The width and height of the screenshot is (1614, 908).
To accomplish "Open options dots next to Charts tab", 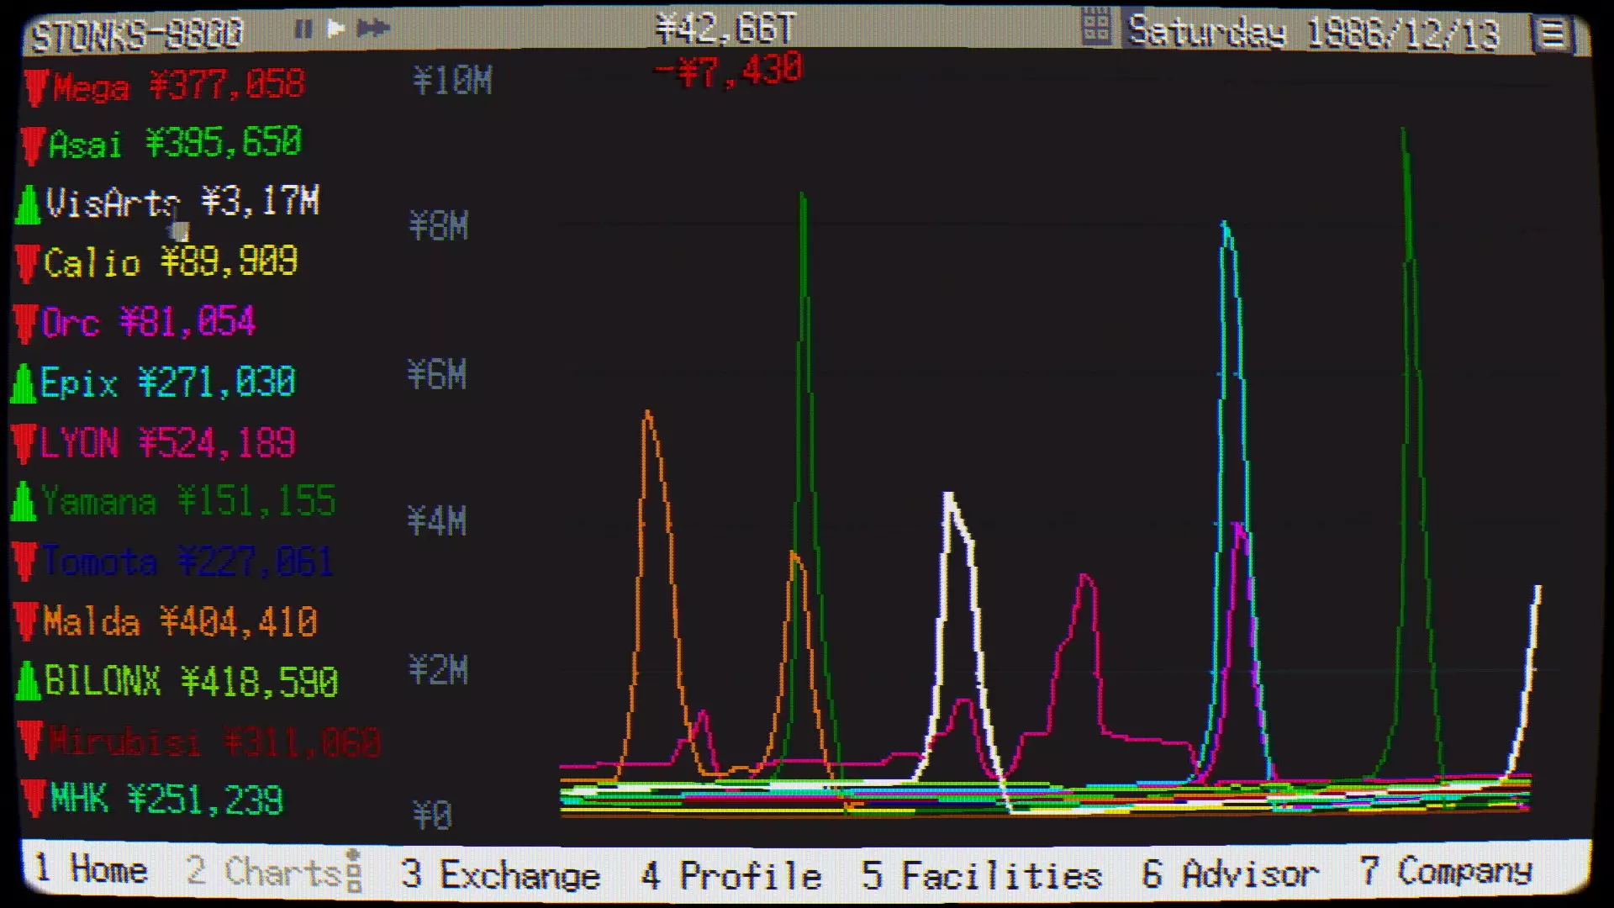I will pyautogui.click(x=354, y=871).
